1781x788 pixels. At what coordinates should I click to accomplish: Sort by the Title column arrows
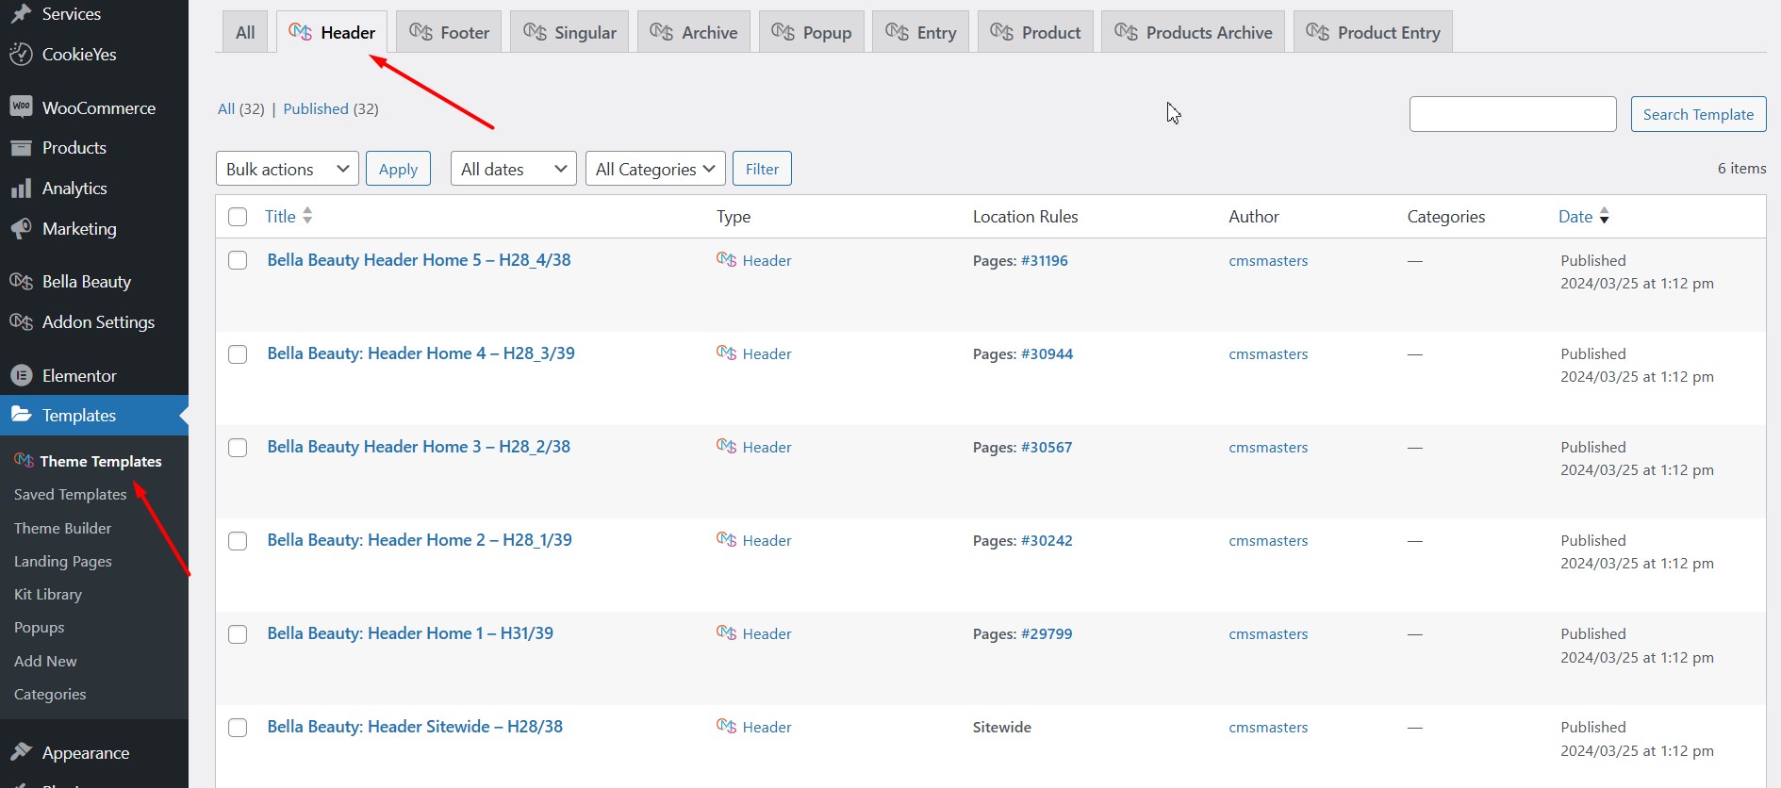tap(307, 216)
